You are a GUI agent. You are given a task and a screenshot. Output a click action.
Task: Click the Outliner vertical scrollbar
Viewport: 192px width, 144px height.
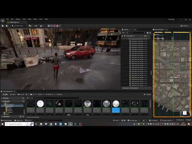tap(151, 73)
